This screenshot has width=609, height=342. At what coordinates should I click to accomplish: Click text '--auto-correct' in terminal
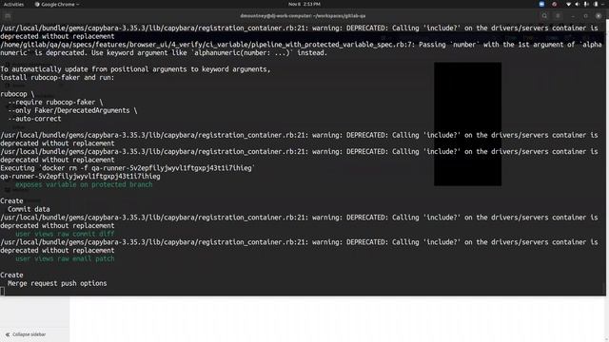coord(34,119)
